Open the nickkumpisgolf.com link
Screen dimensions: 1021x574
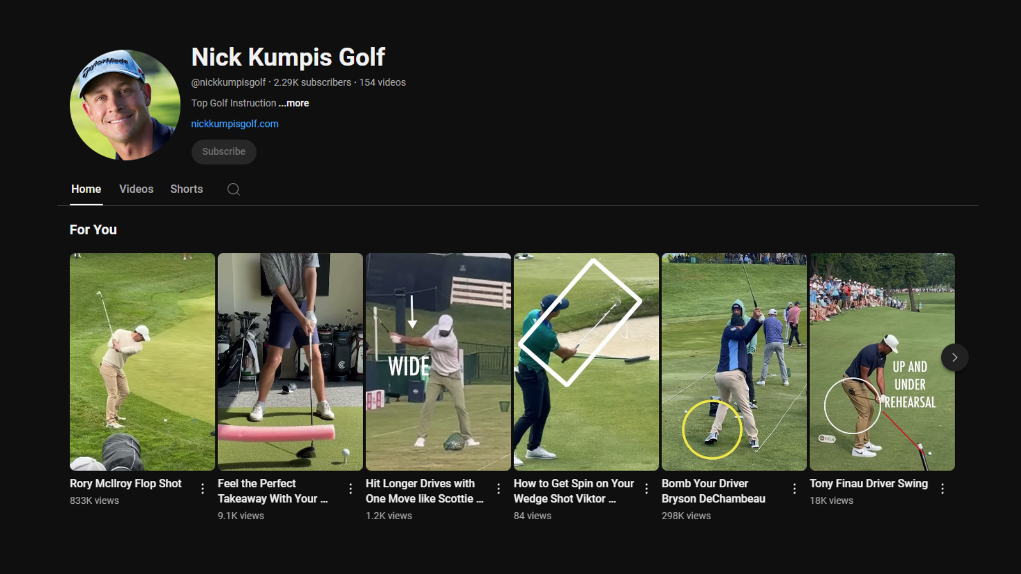(x=235, y=124)
